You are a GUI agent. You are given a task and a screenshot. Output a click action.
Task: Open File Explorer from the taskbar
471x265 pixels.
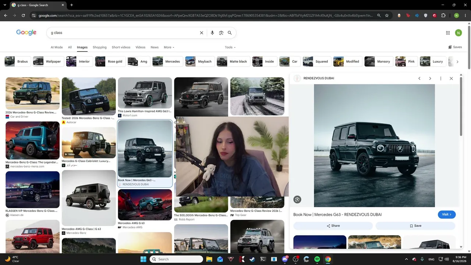coord(209,259)
